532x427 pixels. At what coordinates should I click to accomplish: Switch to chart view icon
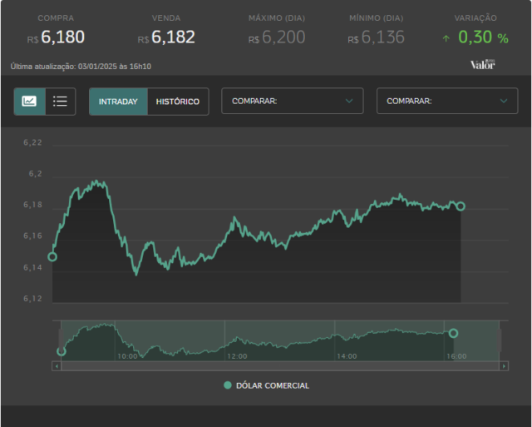pyautogui.click(x=30, y=102)
